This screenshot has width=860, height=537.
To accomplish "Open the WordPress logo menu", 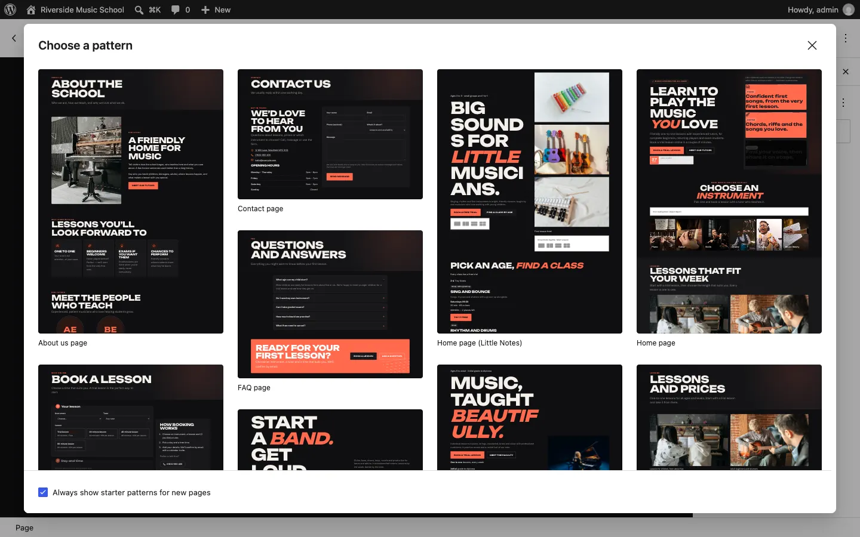I will coord(10,10).
